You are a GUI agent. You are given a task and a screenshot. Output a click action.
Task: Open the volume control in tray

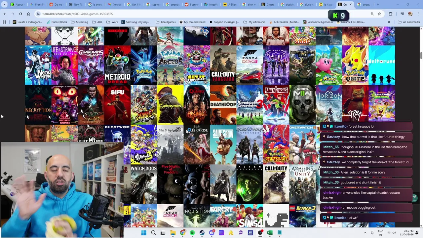[x=394, y=233]
